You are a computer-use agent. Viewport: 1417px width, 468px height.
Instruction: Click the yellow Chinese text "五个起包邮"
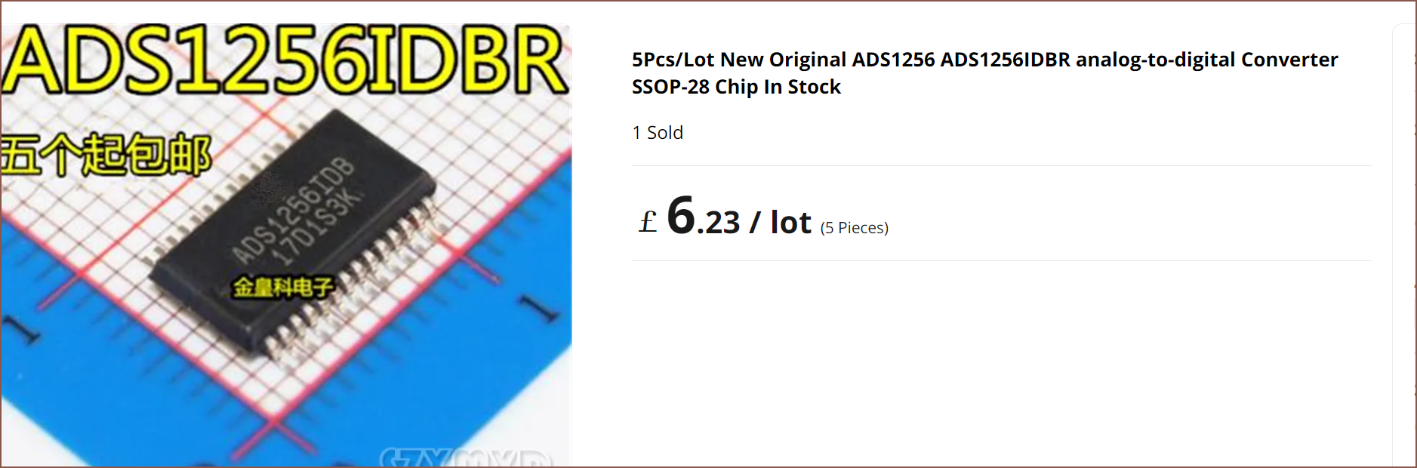click(x=106, y=155)
